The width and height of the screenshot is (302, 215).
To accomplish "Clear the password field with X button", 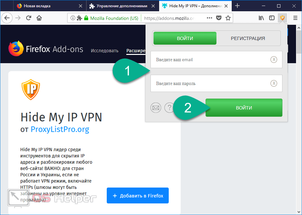I will point(274,83).
